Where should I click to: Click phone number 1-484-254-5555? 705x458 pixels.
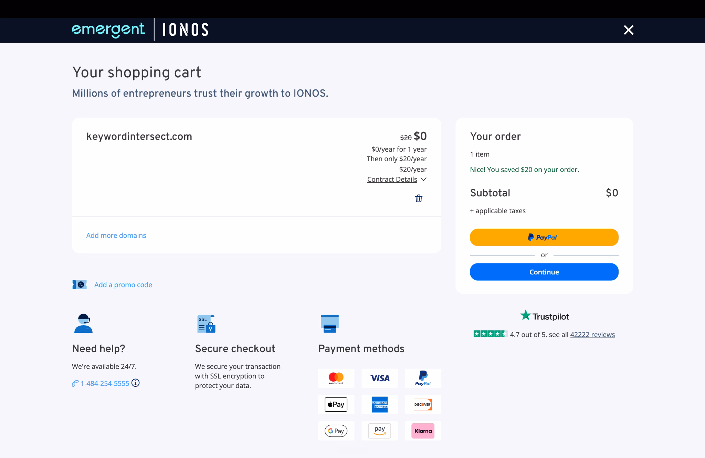click(105, 383)
